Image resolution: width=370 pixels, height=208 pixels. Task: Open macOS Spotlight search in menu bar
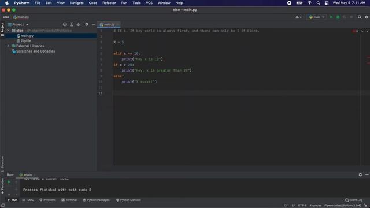coord(318,3)
